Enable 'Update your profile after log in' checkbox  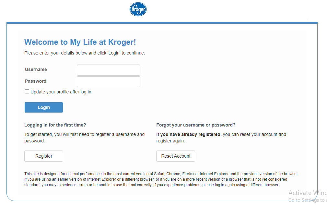27,91
